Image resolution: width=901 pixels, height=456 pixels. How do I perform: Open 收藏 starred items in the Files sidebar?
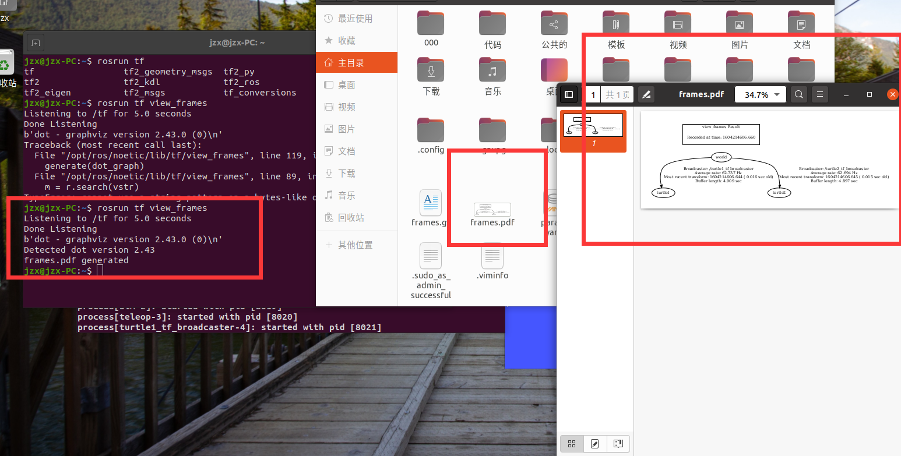click(357, 41)
